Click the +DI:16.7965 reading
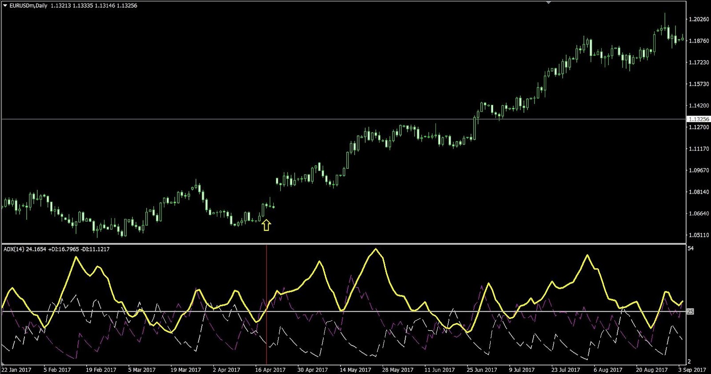Screen dimensions: 711x374 (64, 249)
